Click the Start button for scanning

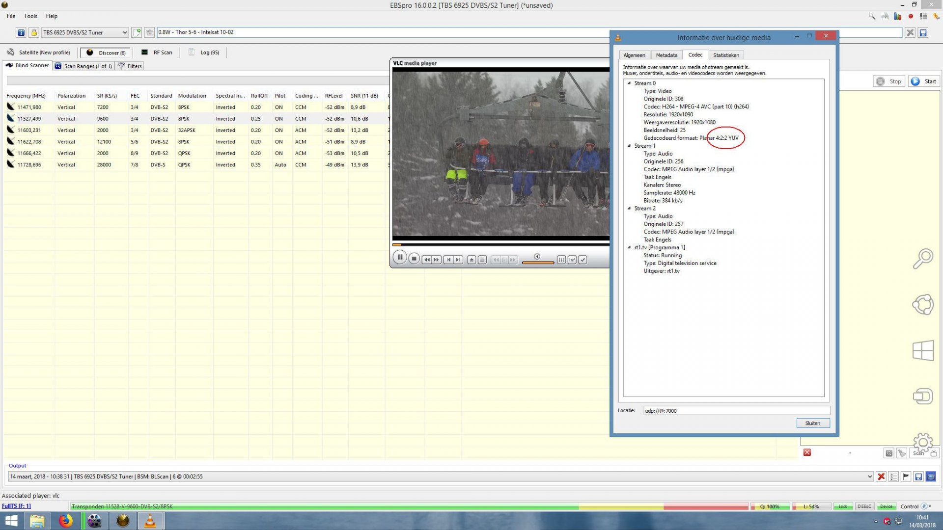pos(924,81)
